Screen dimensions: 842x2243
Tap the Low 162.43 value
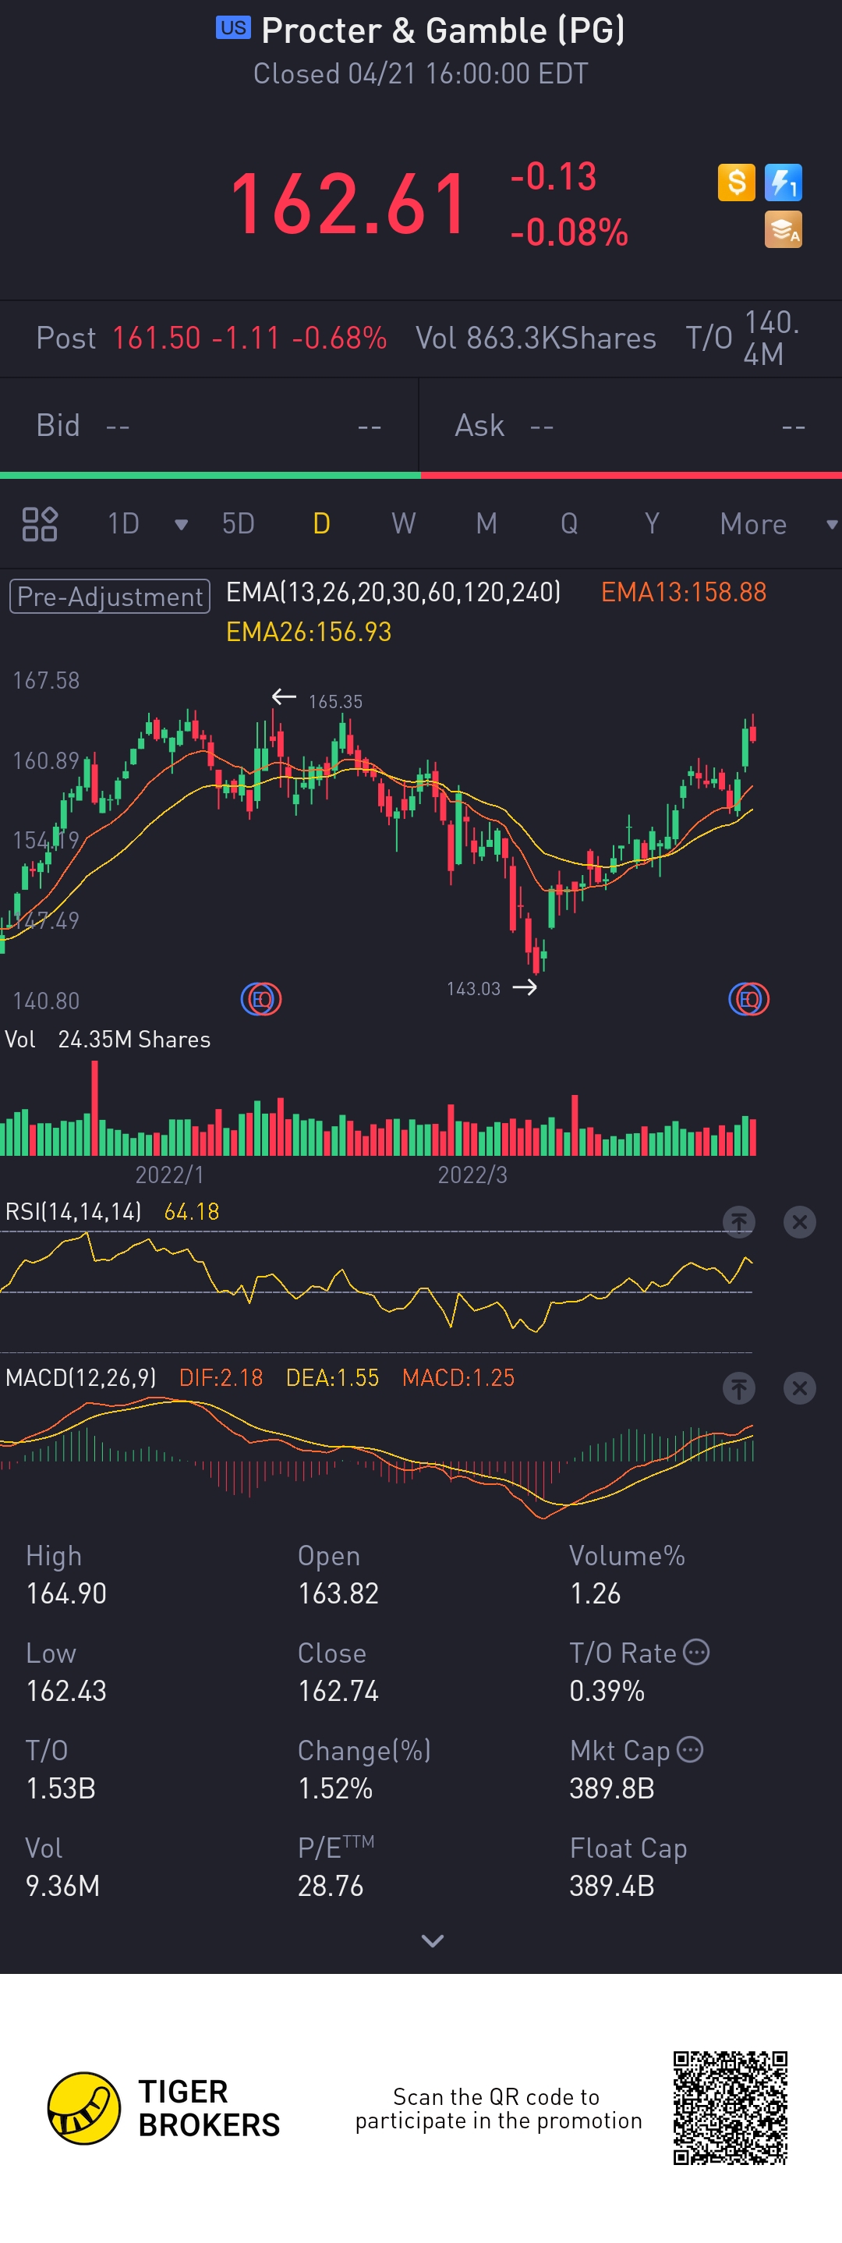(x=66, y=1691)
